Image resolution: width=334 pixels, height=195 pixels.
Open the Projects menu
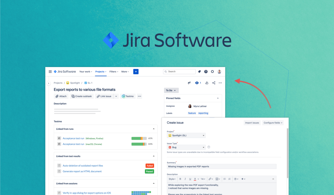101,72
